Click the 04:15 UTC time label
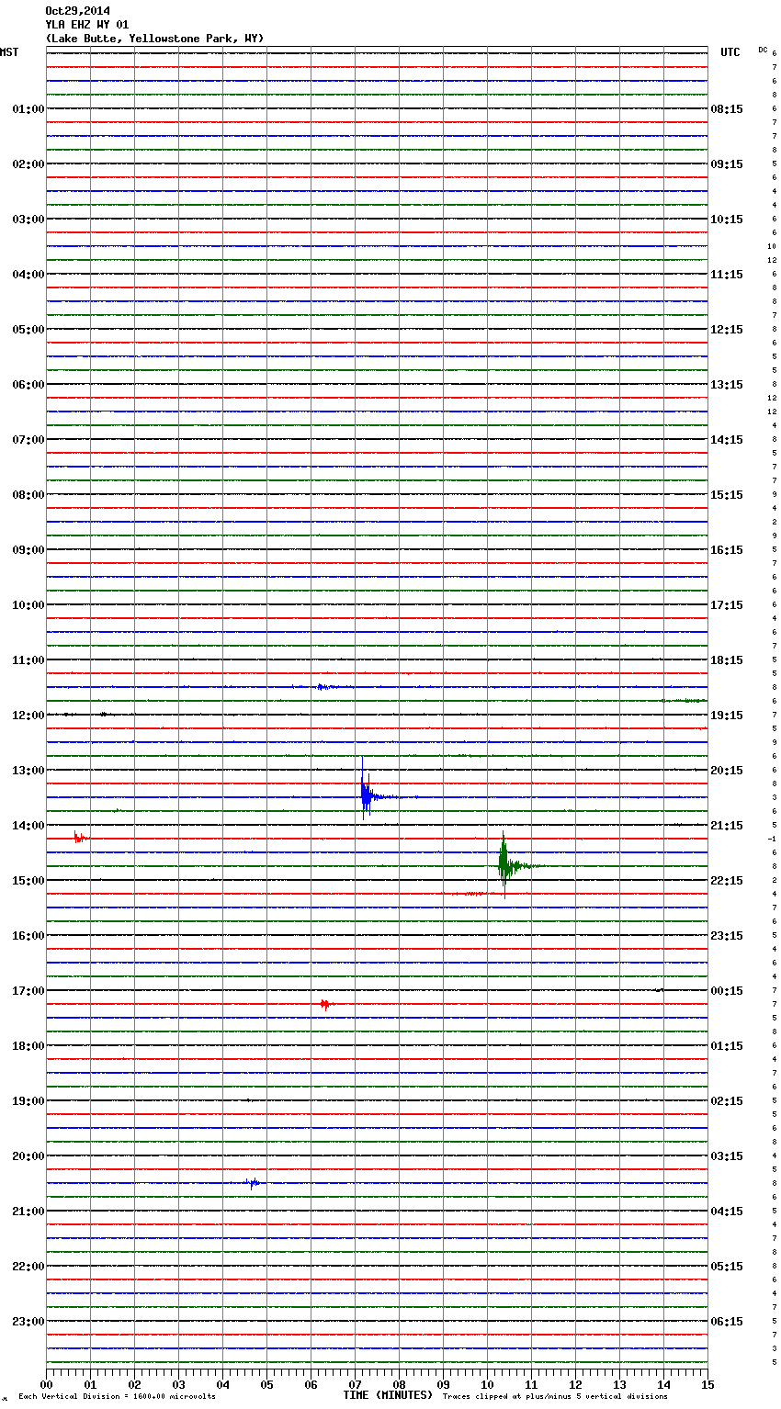The image size is (781, 1409). tap(727, 1212)
